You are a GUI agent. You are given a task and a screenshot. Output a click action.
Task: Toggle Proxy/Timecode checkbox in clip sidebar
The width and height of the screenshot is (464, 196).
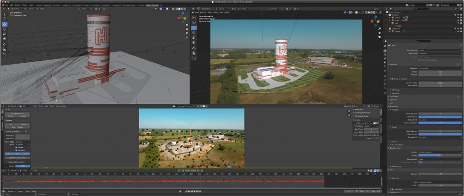coord(356,113)
